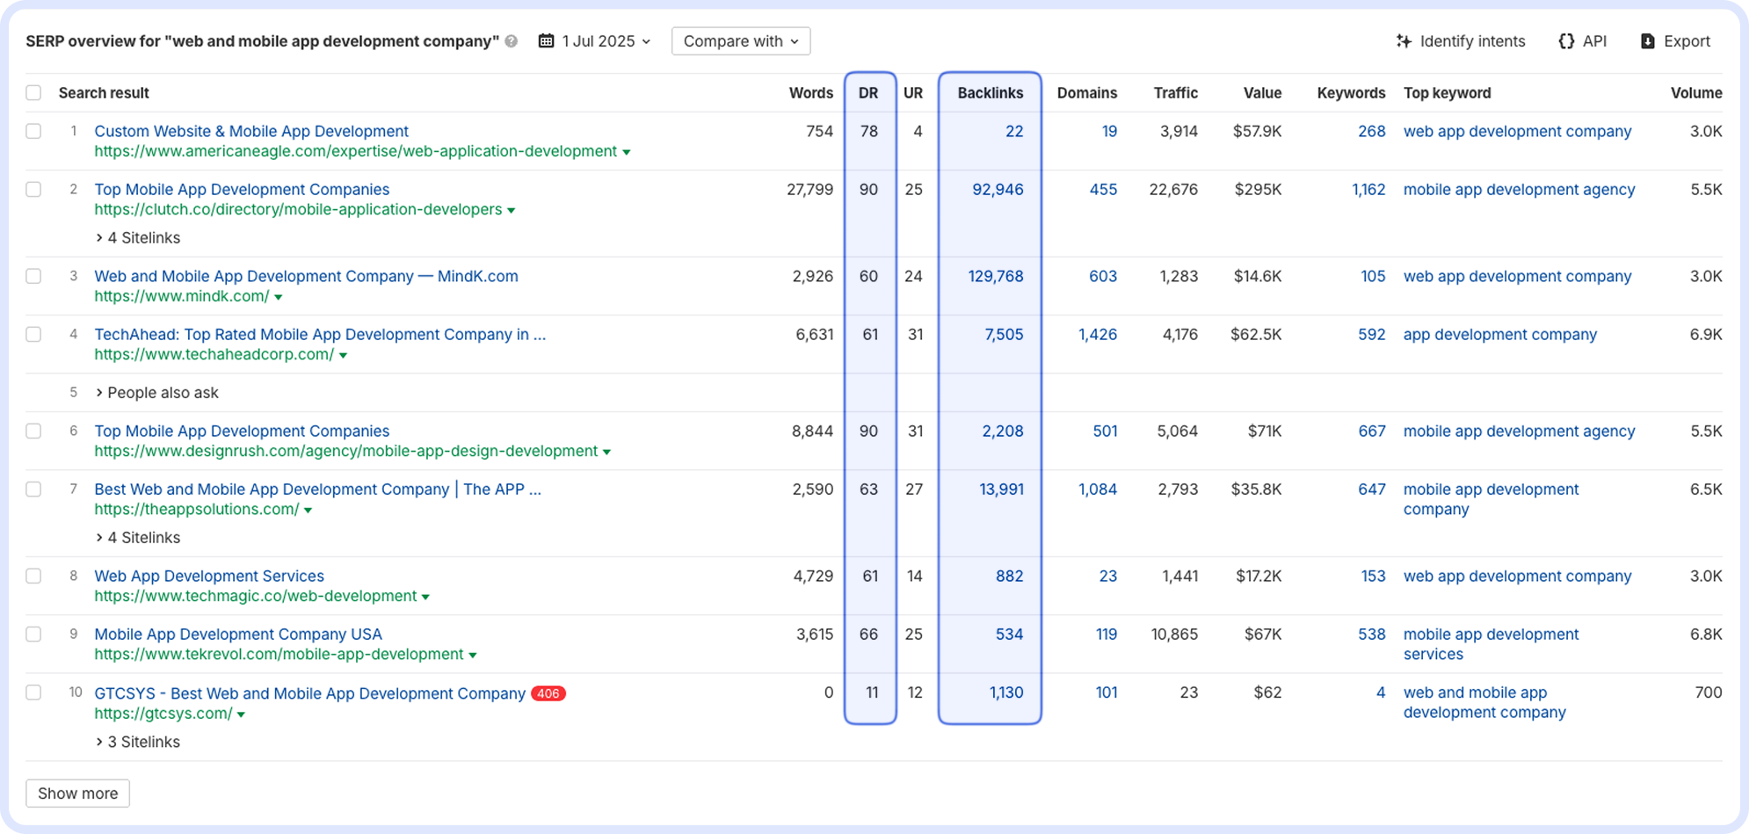
Task: Open the americaneagle.com result link
Action: pyautogui.click(x=251, y=131)
